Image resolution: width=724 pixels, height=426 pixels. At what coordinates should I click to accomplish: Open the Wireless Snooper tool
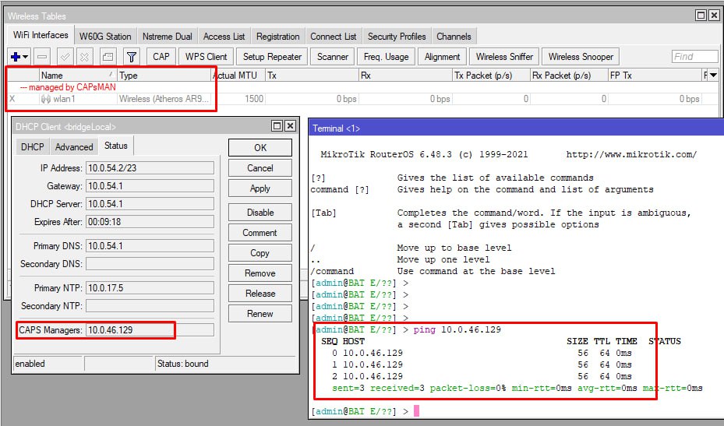pyautogui.click(x=581, y=57)
